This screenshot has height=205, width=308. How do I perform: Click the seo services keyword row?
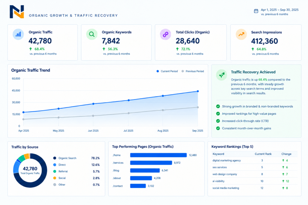(x=254, y=167)
